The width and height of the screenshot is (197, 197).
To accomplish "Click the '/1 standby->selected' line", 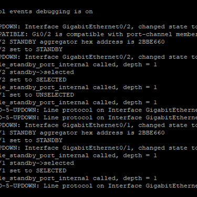I will tap(37, 163).
